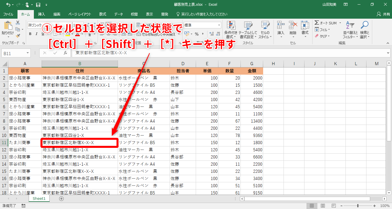Open the クリア (Clear) dropdown

(322, 36)
